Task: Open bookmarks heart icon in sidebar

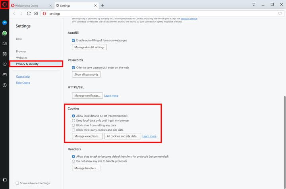Action: 4,64
